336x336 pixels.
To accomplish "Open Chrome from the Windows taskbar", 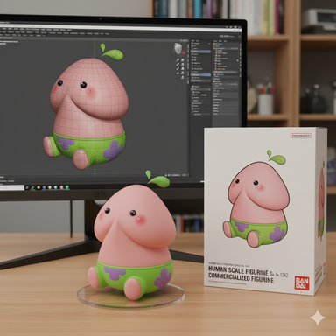I will pos(38,187).
